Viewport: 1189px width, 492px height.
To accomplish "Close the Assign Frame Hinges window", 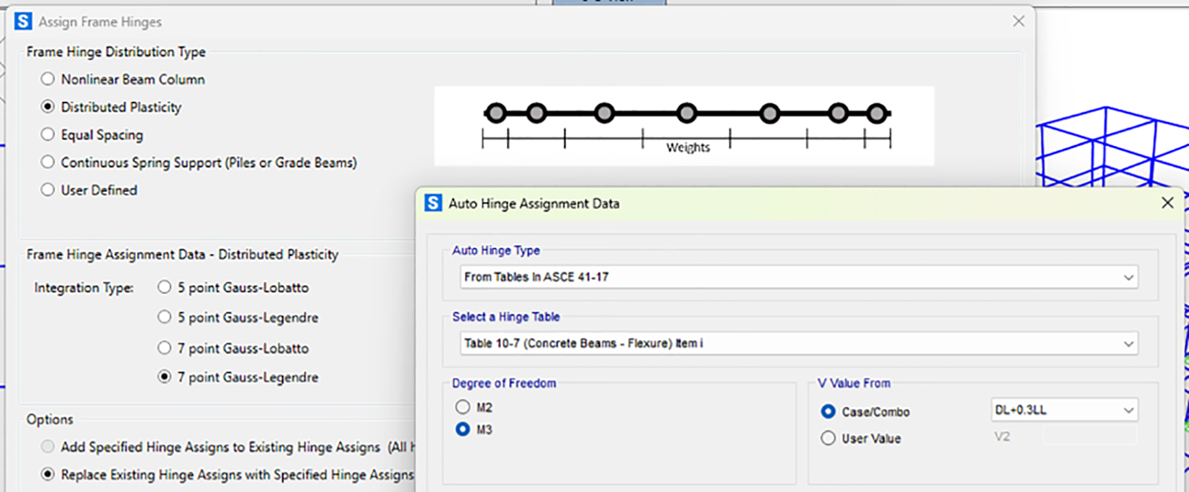I will [x=1018, y=21].
